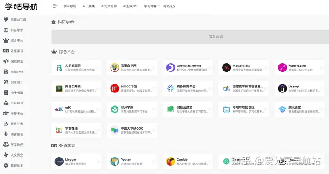
Task: Open the 大学资源网 card
Action: [76, 67]
